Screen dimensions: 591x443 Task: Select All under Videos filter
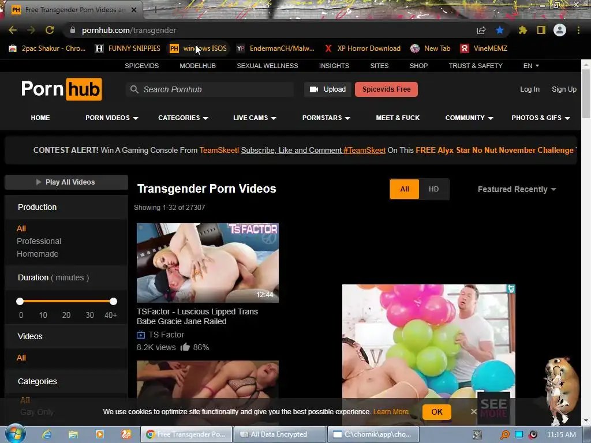coord(21,358)
